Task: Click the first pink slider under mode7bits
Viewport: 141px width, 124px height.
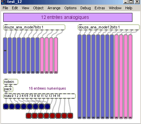Action: [x=42, y=56]
